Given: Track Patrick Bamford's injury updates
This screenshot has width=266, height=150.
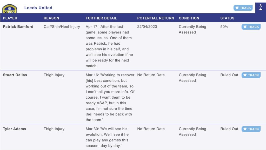Looking at the screenshot, I should [251, 27].
